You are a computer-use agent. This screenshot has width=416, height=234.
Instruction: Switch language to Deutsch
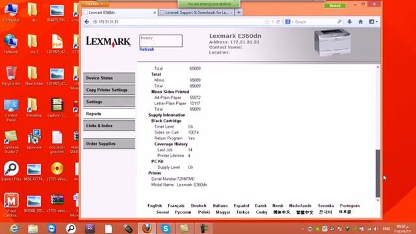pyautogui.click(x=198, y=205)
